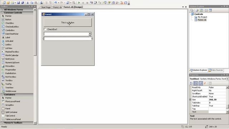
Task: Select the Form1.vb [Design] tab
Action: click(73, 7)
